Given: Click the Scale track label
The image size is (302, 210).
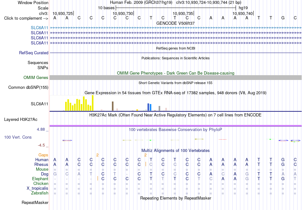Looking at the screenshot, I should 43,8.
